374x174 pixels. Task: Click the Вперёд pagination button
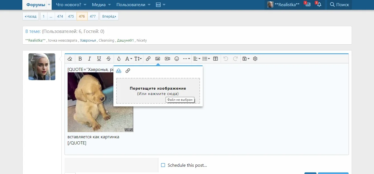coord(109,16)
